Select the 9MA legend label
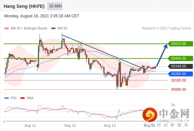Screen dimensions: 194x131 click(x=30, y=98)
